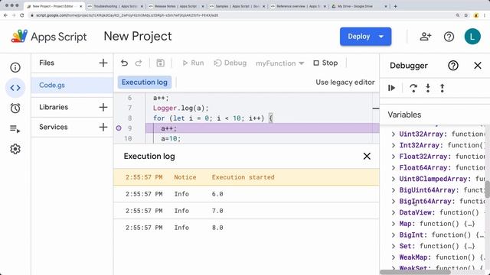Image resolution: width=490 pixels, height=275 pixels.
Task: Add a new file with Files plus
Action: [x=103, y=63]
